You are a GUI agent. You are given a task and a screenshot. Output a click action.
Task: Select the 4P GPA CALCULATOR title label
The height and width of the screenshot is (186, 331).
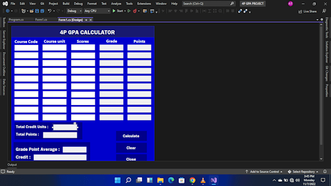[x=87, y=32]
